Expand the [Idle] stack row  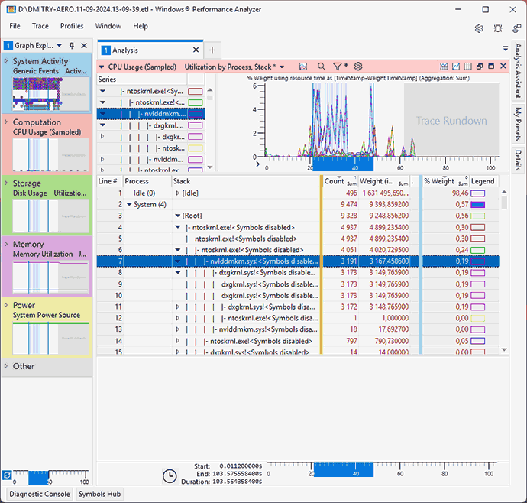(x=177, y=193)
